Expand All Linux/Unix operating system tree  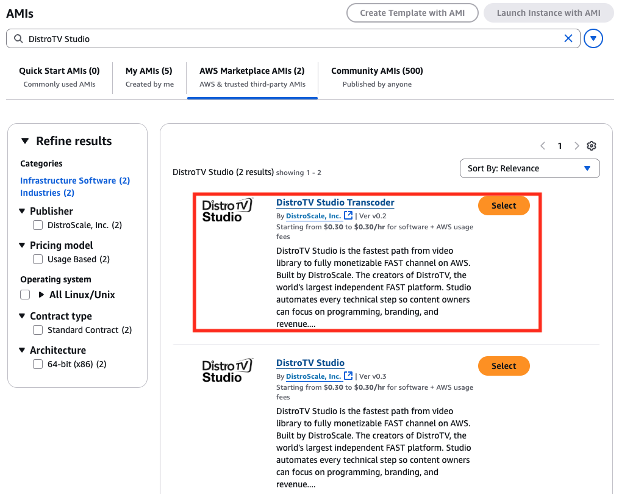point(41,295)
